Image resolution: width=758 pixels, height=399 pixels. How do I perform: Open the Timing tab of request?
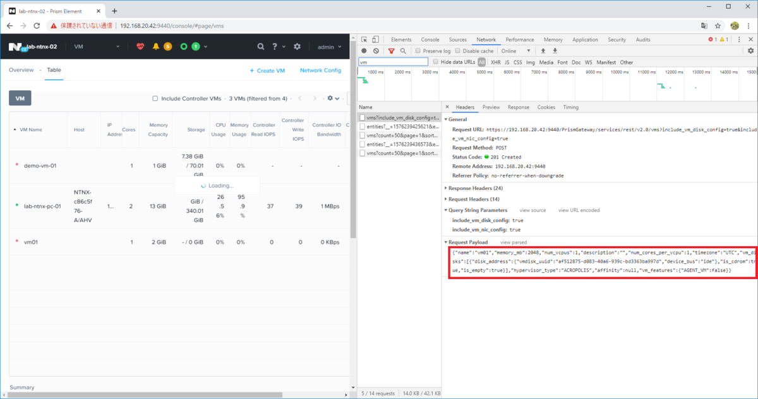click(570, 107)
